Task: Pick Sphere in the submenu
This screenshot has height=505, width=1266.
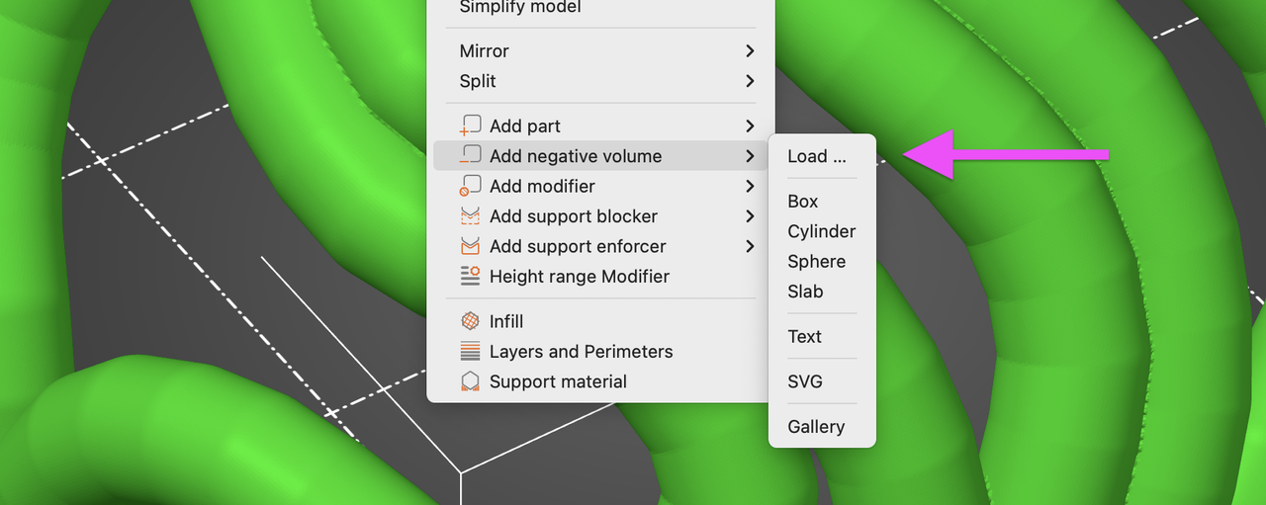Action: [817, 262]
